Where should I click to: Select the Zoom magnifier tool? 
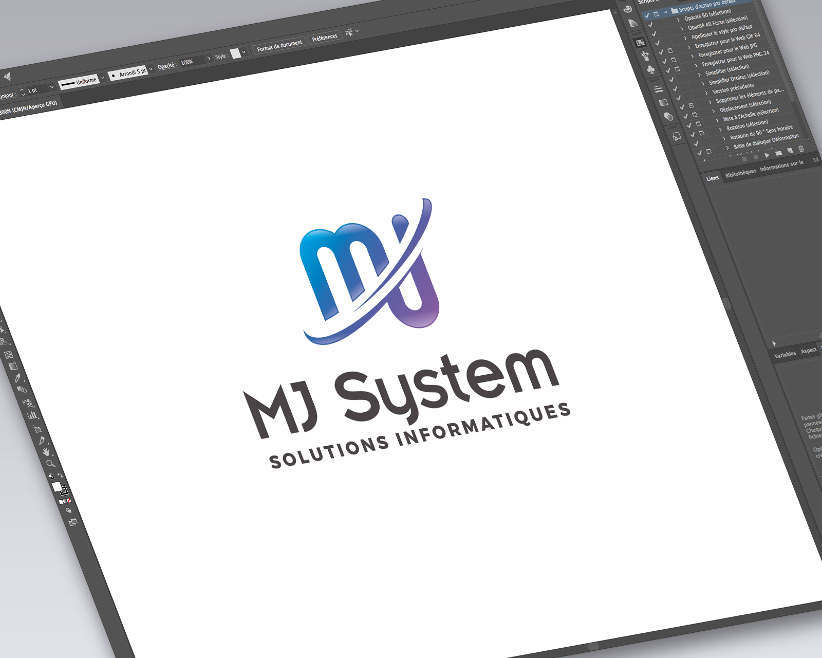click(x=50, y=464)
